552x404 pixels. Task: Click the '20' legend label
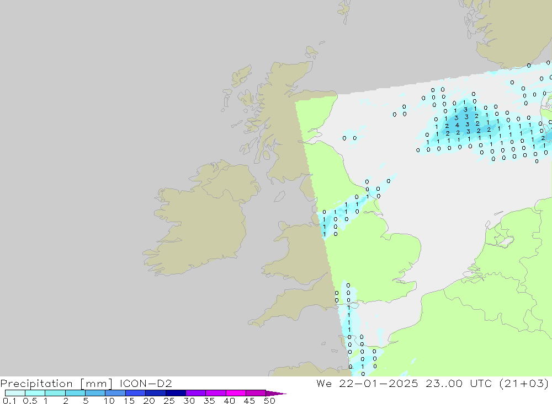[x=149, y=401]
